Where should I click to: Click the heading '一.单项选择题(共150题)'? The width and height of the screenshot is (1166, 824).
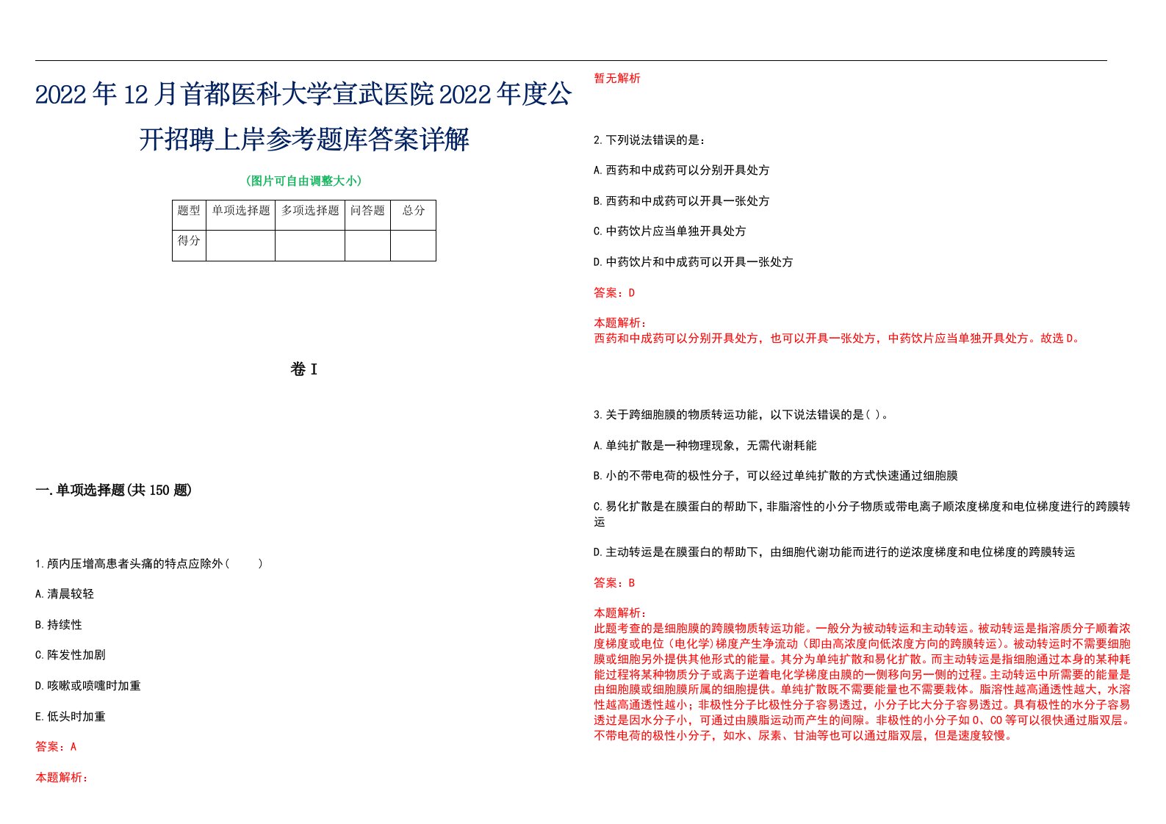(x=114, y=490)
